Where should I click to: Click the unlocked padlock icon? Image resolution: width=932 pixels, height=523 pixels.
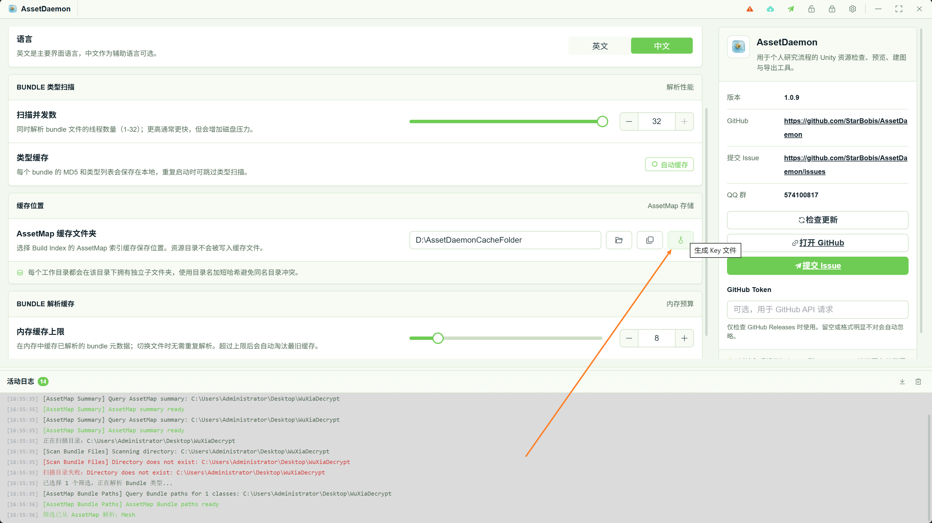tap(812, 9)
